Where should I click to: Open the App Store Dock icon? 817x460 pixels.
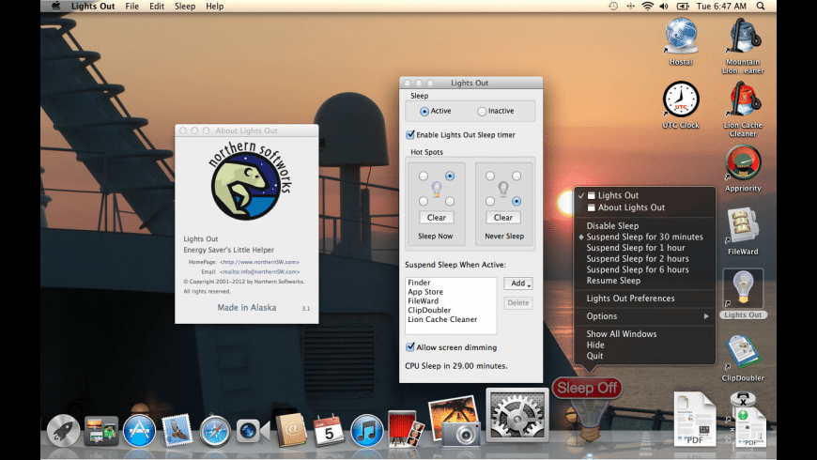coord(139,431)
